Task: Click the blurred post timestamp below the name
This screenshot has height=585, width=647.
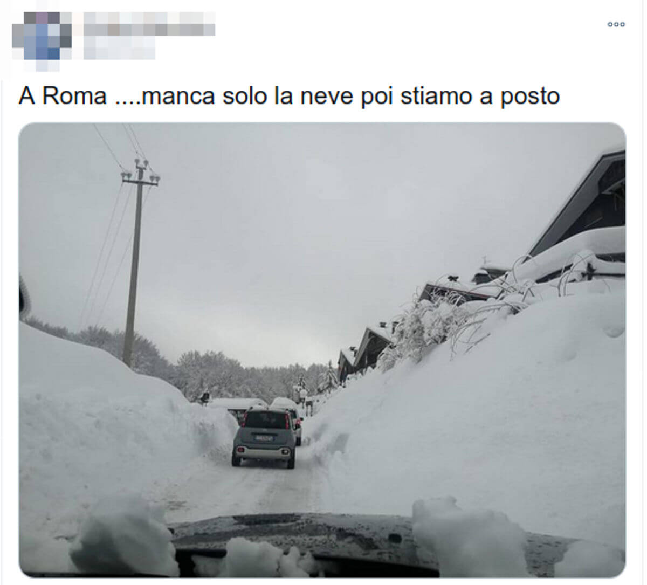Action: click(120, 48)
